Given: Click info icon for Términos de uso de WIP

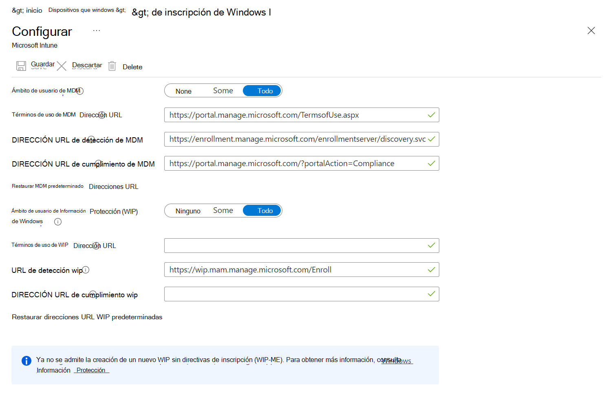Looking at the screenshot, I should pyautogui.click(x=96, y=245).
